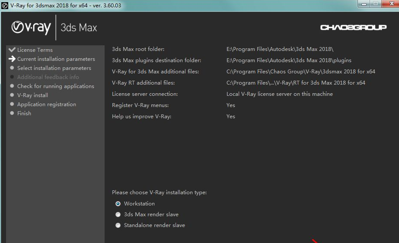
Task: Click the arrow icon beside Current installation parameters
Action: pos(12,59)
